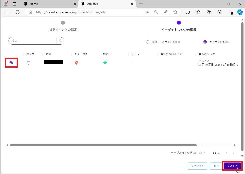The width and height of the screenshot is (245, 174).
Task: Click the search magnifier icon in search box
Action: [61, 41]
